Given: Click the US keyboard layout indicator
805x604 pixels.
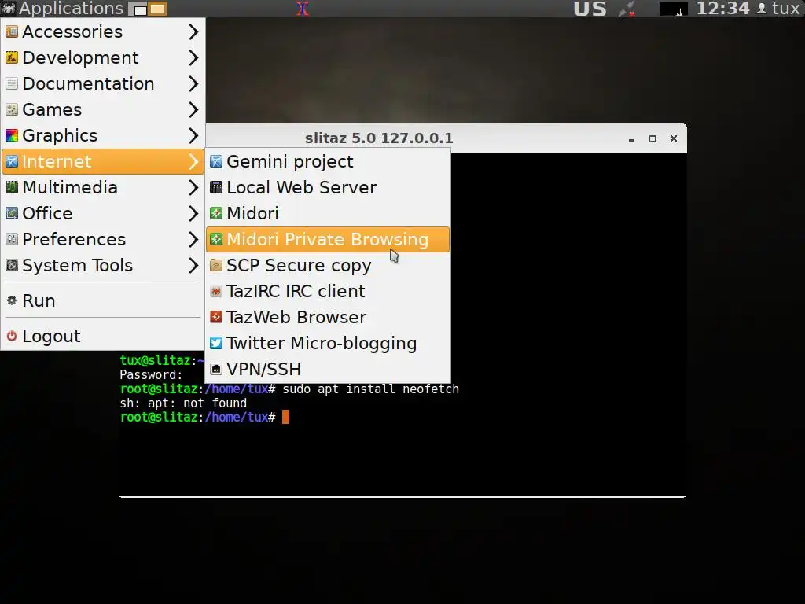Looking at the screenshot, I should pos(590,9).
